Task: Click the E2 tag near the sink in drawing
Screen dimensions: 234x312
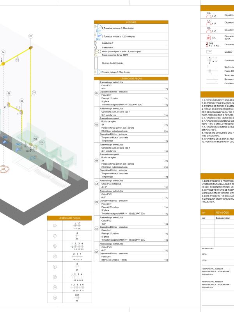Action: (35, 138)
